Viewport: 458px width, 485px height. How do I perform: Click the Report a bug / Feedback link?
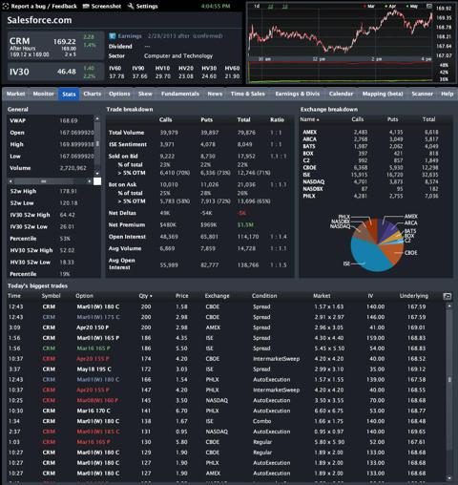(44, 6)
